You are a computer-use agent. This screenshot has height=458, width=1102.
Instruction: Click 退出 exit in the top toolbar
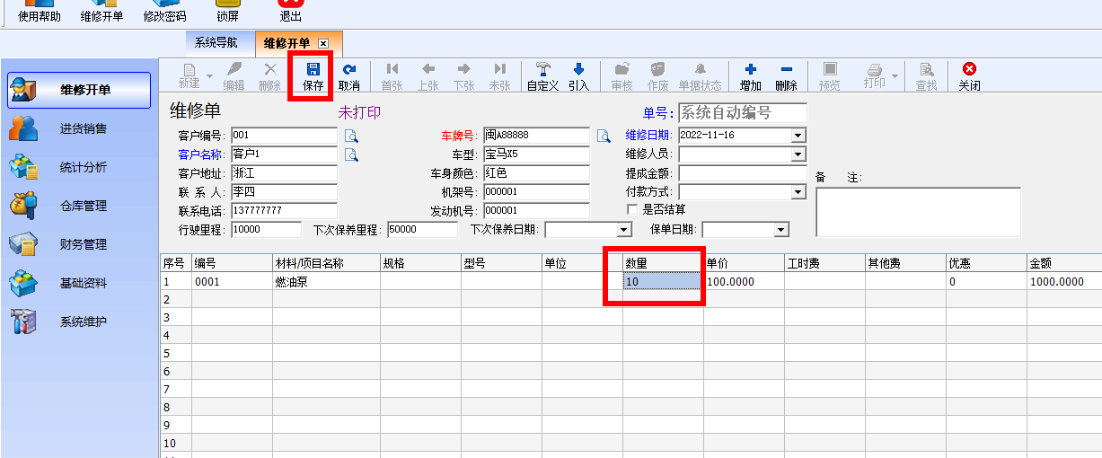291,11
